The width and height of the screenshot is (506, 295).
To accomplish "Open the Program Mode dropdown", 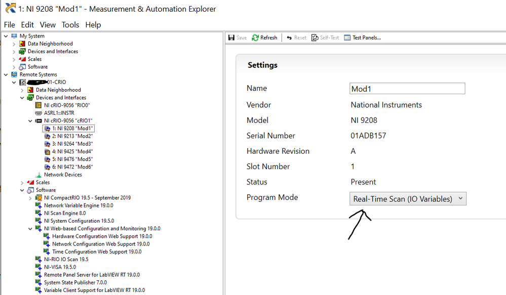I will [408, 198].
